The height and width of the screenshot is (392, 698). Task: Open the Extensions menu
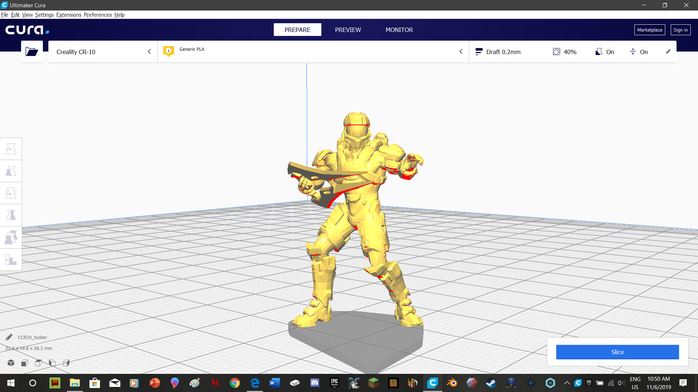point(69,15)
